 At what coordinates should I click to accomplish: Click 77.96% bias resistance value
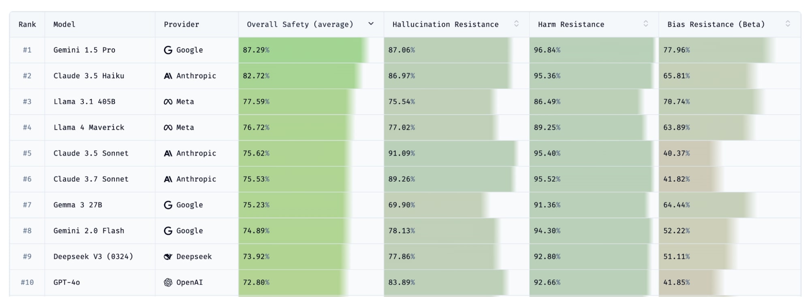676,50
